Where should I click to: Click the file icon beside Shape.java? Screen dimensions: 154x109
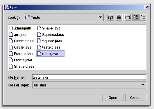(x=39, y=28)
